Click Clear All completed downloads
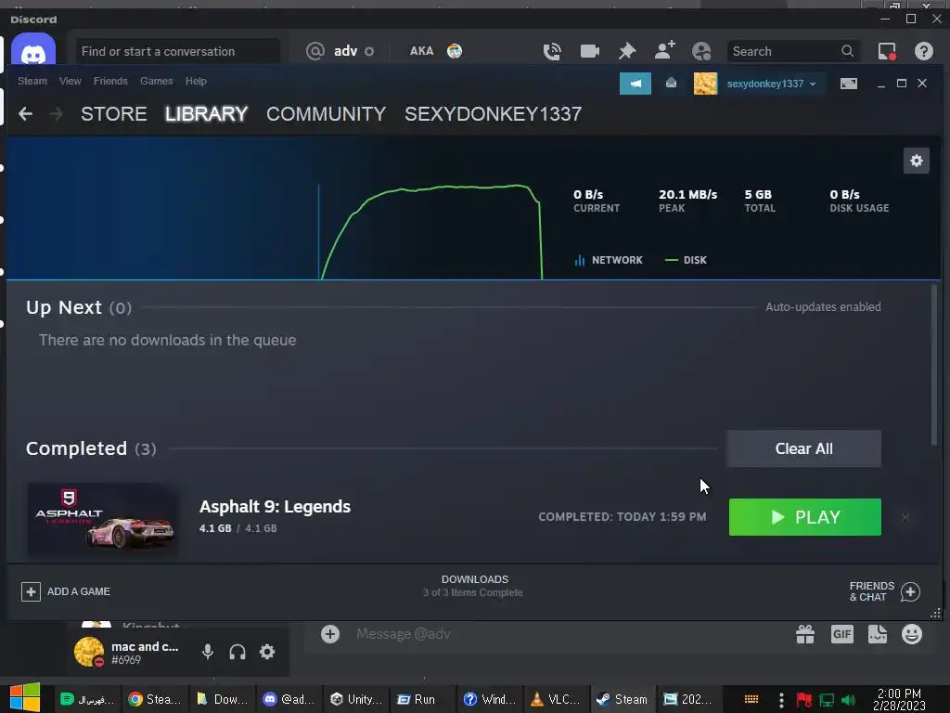This screenshot has width=950, height=713. pyautogui.click(x=804, y=448)
